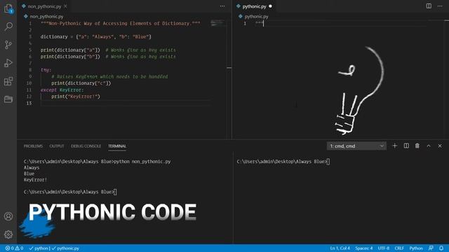449x252 pixels.
Task: Change encoding via UTF-8 status item
Action: click(x=384, y=248)
